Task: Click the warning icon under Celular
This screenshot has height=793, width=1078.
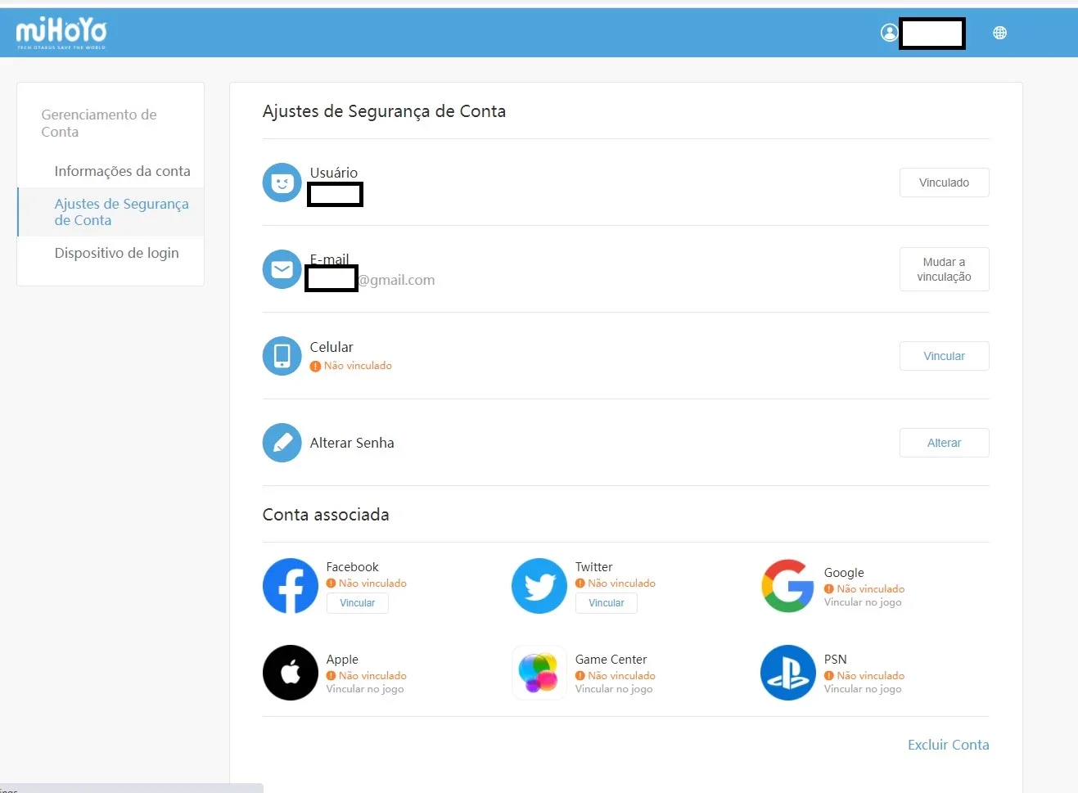Action: click(x=315, y=367)
